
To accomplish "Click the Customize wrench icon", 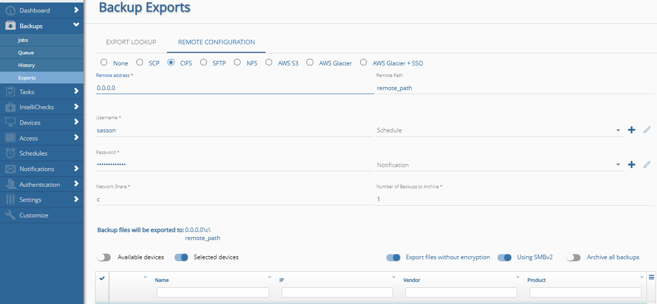I will tap(10, 215).
